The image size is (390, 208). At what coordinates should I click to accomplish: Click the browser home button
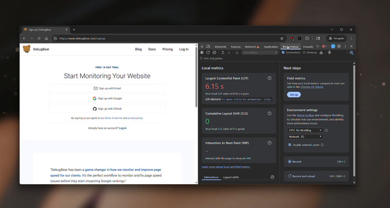click(x=46, y=38)
